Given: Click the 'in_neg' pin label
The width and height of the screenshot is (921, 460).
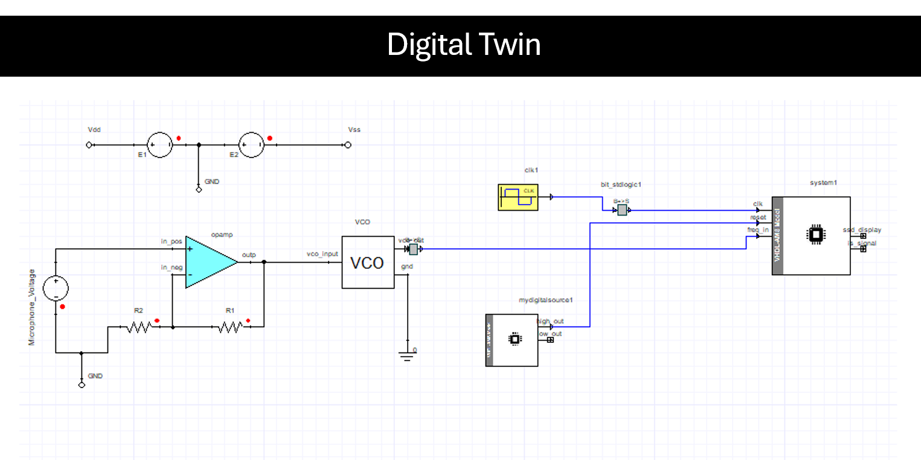Looking at the screenshot, I should point(172,267).
